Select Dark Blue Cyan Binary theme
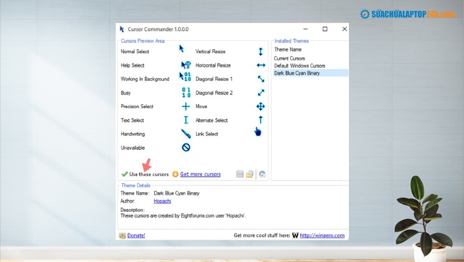This screenshot has height=262, width=464. (x=310, y=73)
